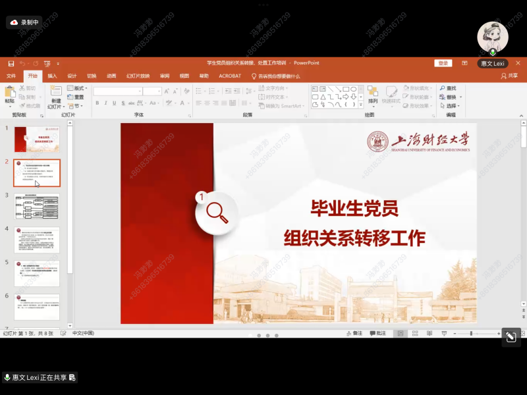This screenshot has height=395, width=527.
Task: Toggle Underline formatting U button
Action: (x=114, y=103)
